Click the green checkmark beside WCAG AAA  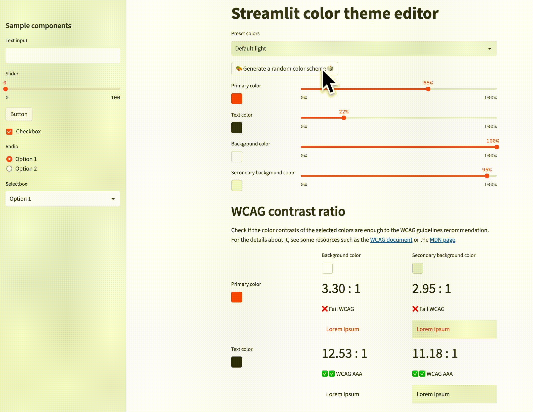coord(325,374)
